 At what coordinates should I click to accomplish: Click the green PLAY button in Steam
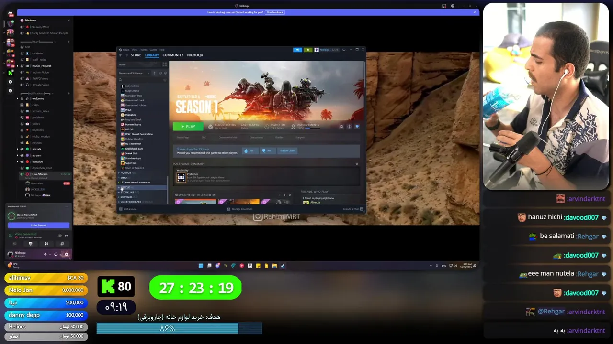tap(188, 127)
